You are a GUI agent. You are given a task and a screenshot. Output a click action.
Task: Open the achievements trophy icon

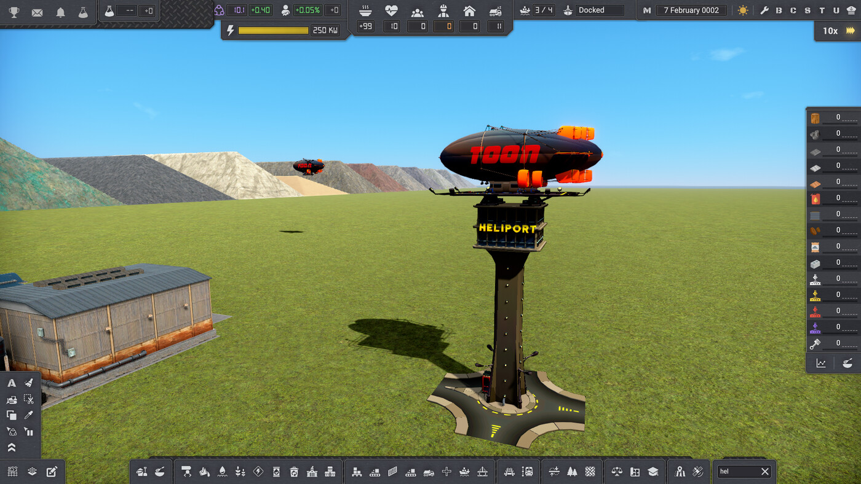[14, 12]
